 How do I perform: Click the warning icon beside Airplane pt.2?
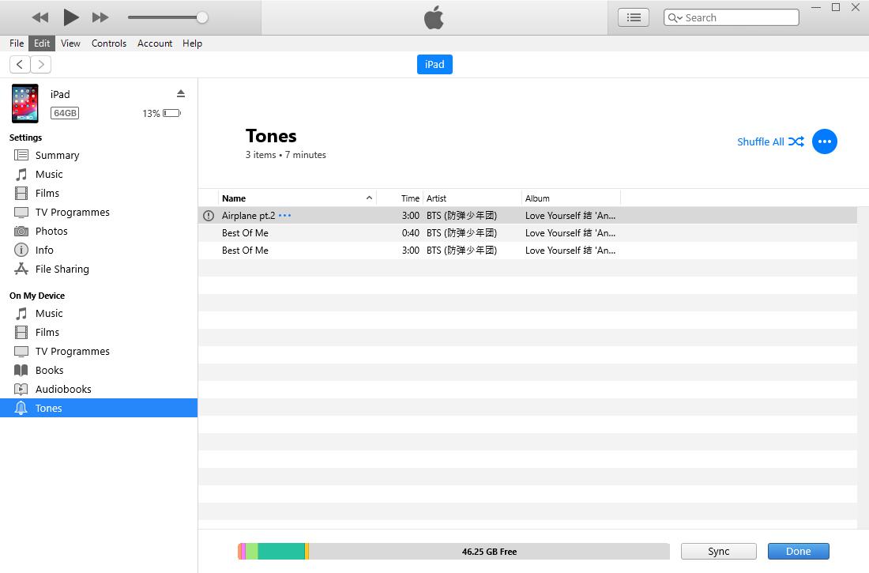coord(209,216)
